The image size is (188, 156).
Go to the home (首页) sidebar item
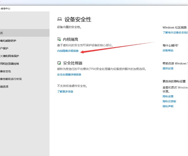[2, 33]
